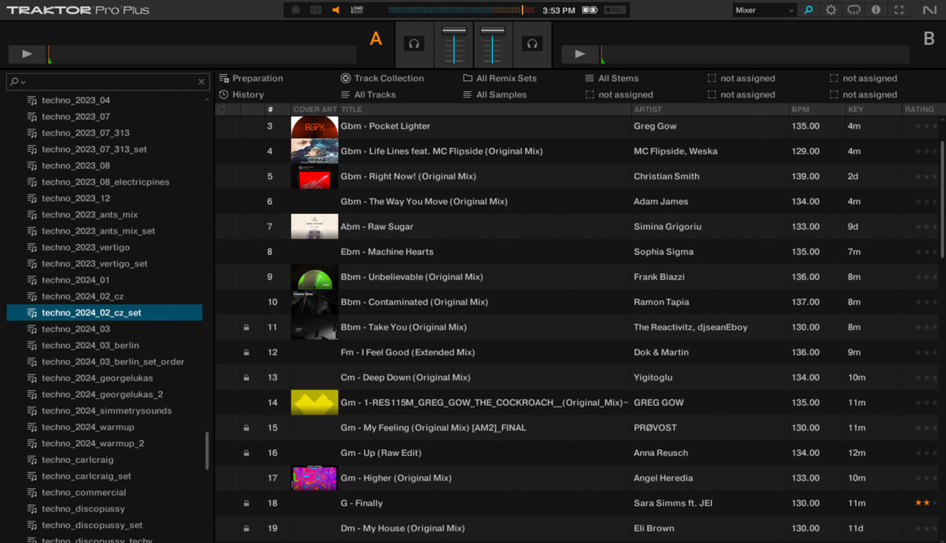
Task: Collapse the techno playlist folder tree
Action: pos(207,99)
